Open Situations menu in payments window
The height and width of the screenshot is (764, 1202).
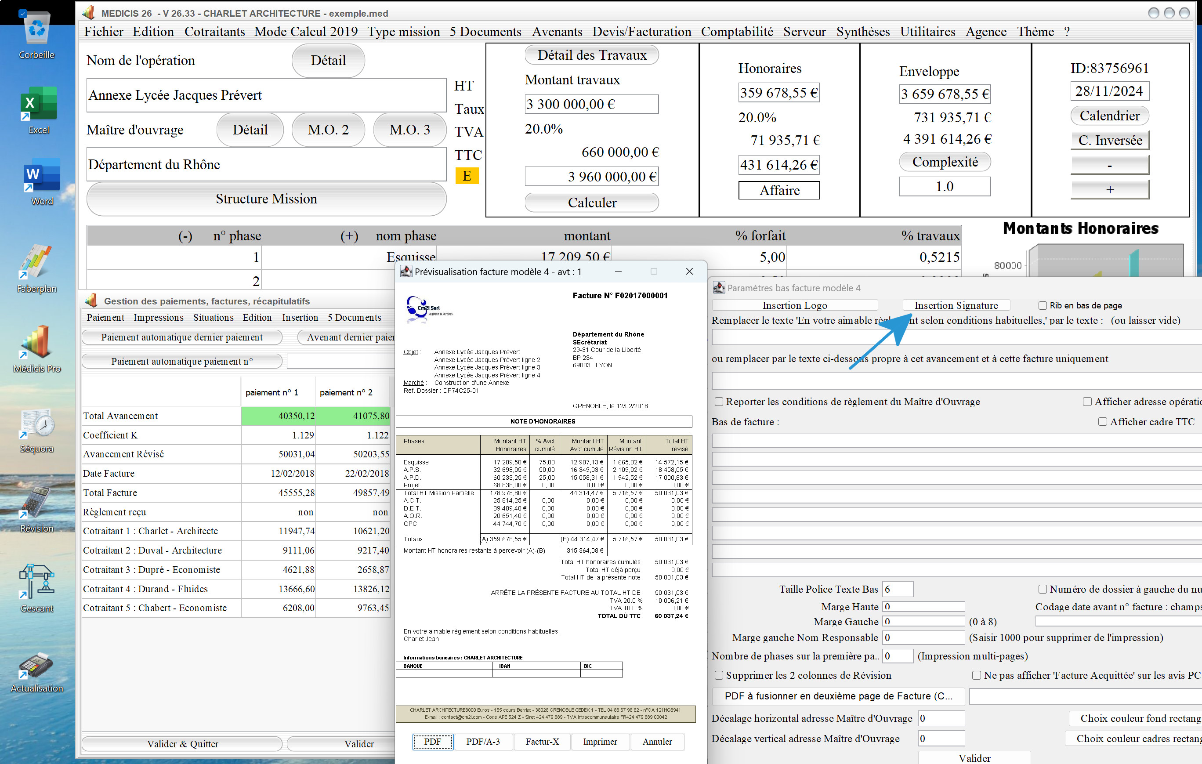click(x=213, y=317)
